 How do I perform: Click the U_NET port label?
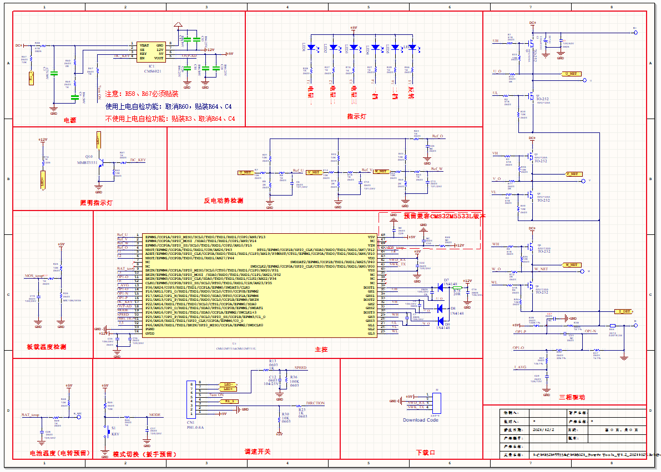571,74
